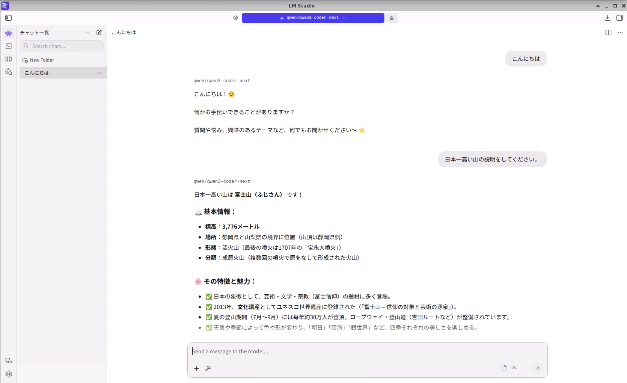Create a New Folder
627x383 pixels.
[x=38, y=60]
